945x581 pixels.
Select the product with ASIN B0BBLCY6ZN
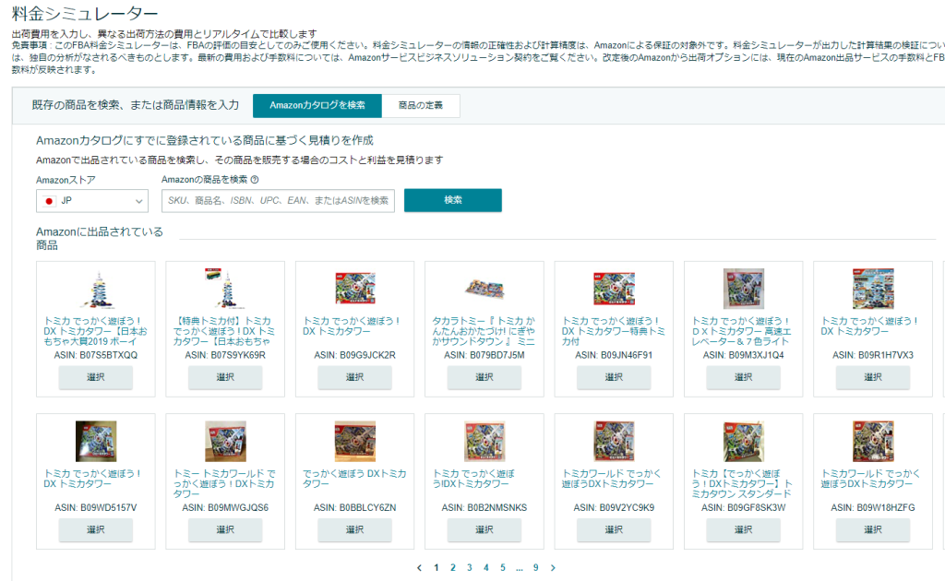(x=355, y=530)
